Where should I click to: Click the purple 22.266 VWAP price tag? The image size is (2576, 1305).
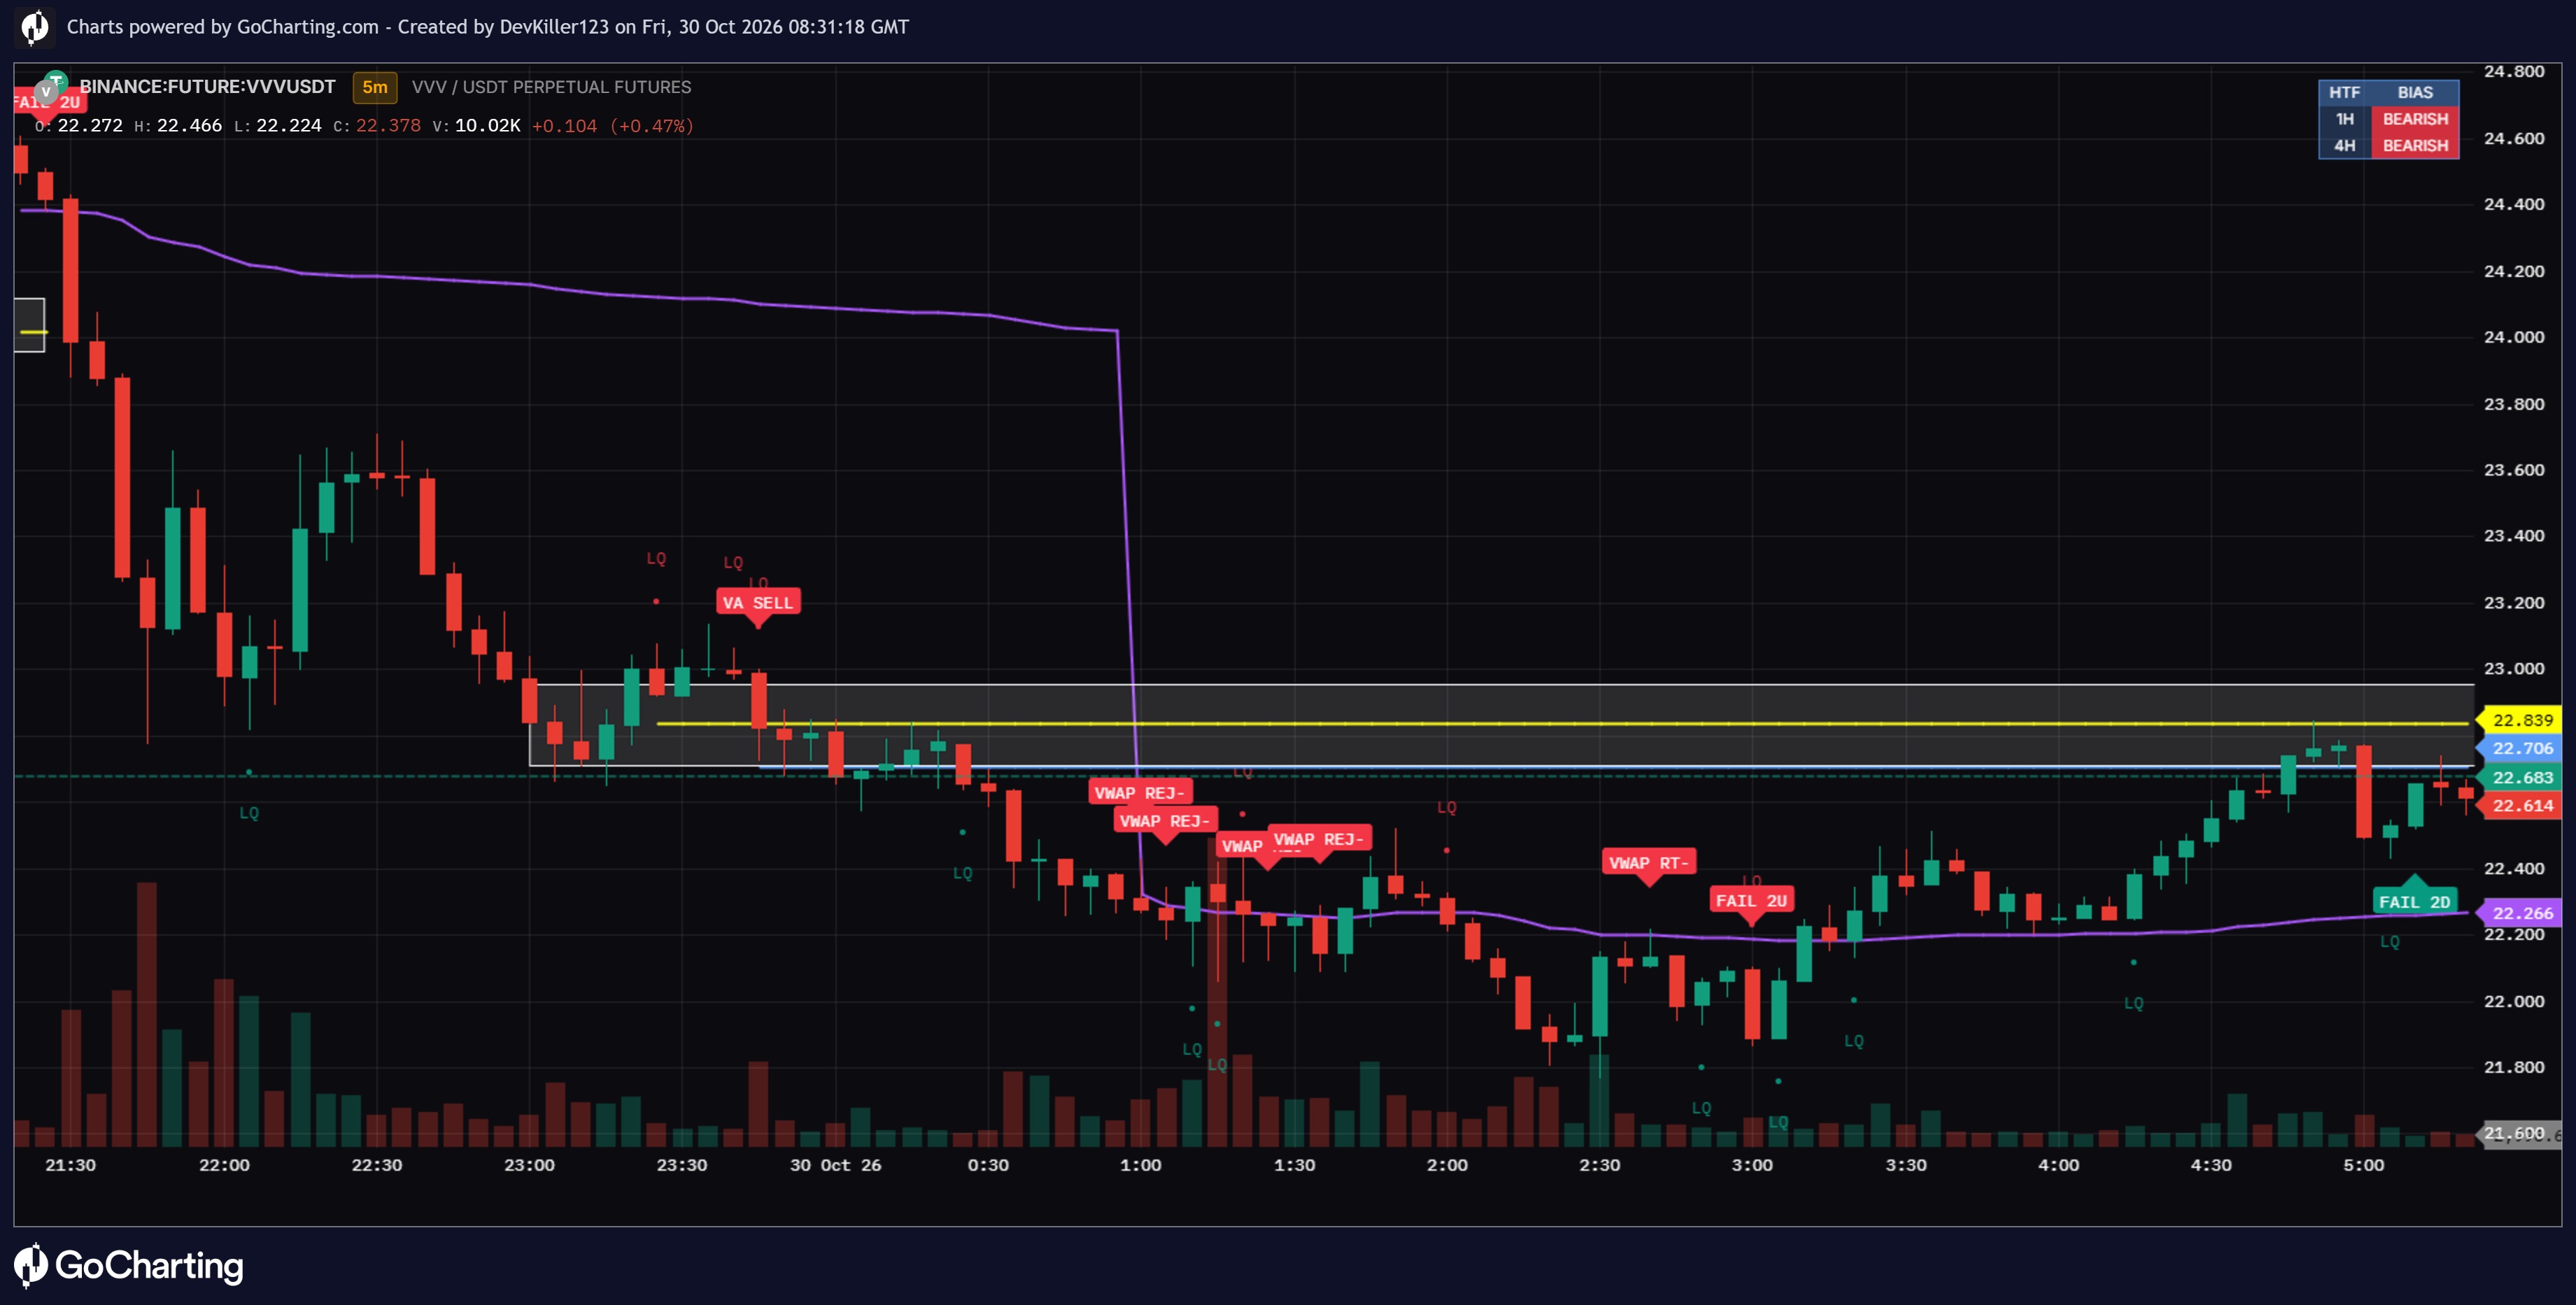point(2521,913)
